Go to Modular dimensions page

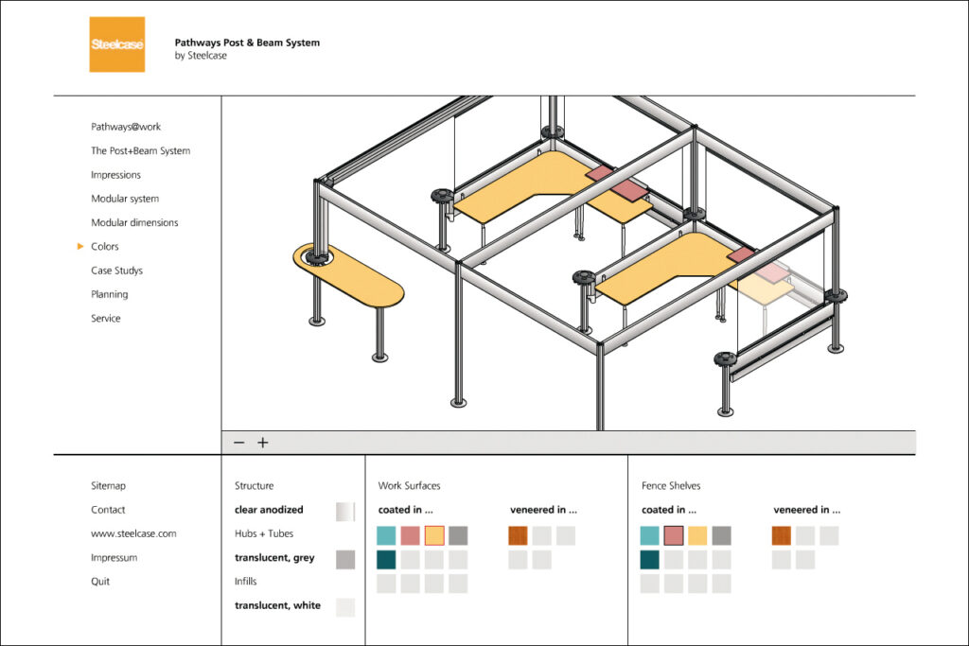point(134,223)
